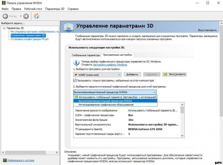Toggle show only programs found checkbox
Viewport: 223px width, 165px height.
75,81
